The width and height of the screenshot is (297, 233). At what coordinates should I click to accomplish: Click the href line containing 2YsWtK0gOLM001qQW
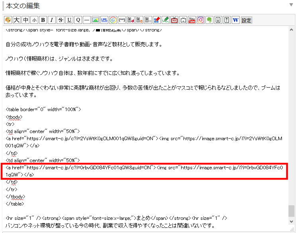[144, 142]
